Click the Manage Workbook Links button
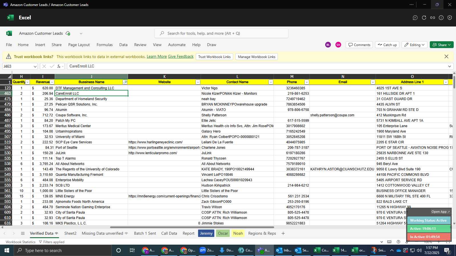 click(x=256, y=57)
